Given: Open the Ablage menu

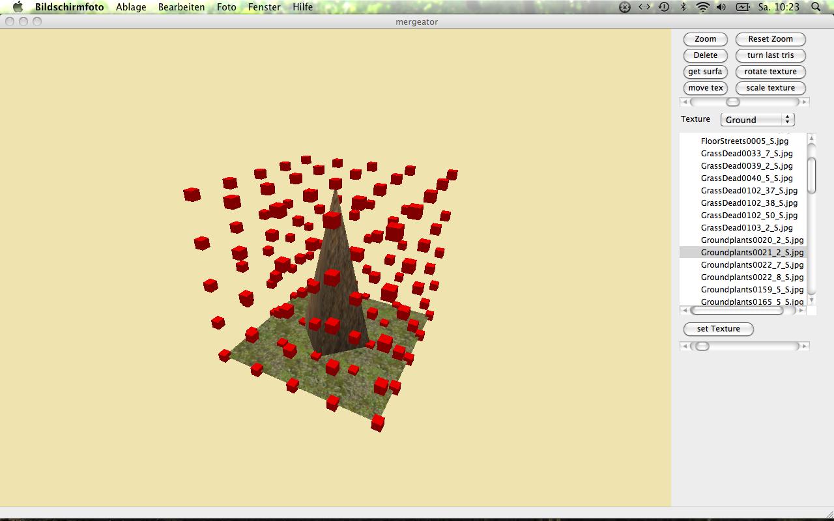Looking at the screenshot, I should 131,7.
